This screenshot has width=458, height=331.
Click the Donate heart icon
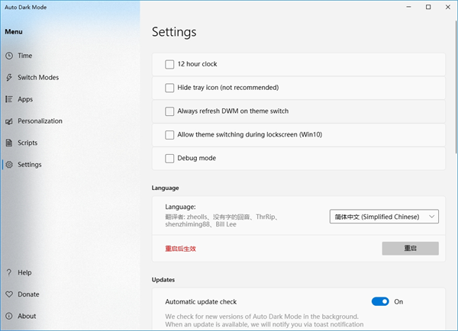coord(9,294)
